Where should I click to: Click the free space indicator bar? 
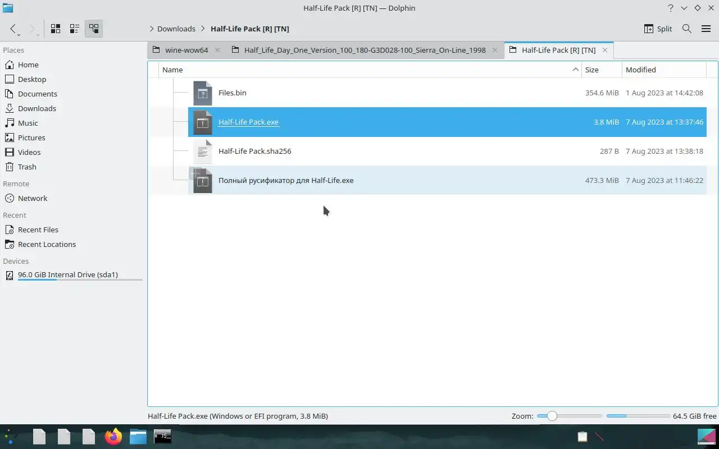[x=638, y=416]
